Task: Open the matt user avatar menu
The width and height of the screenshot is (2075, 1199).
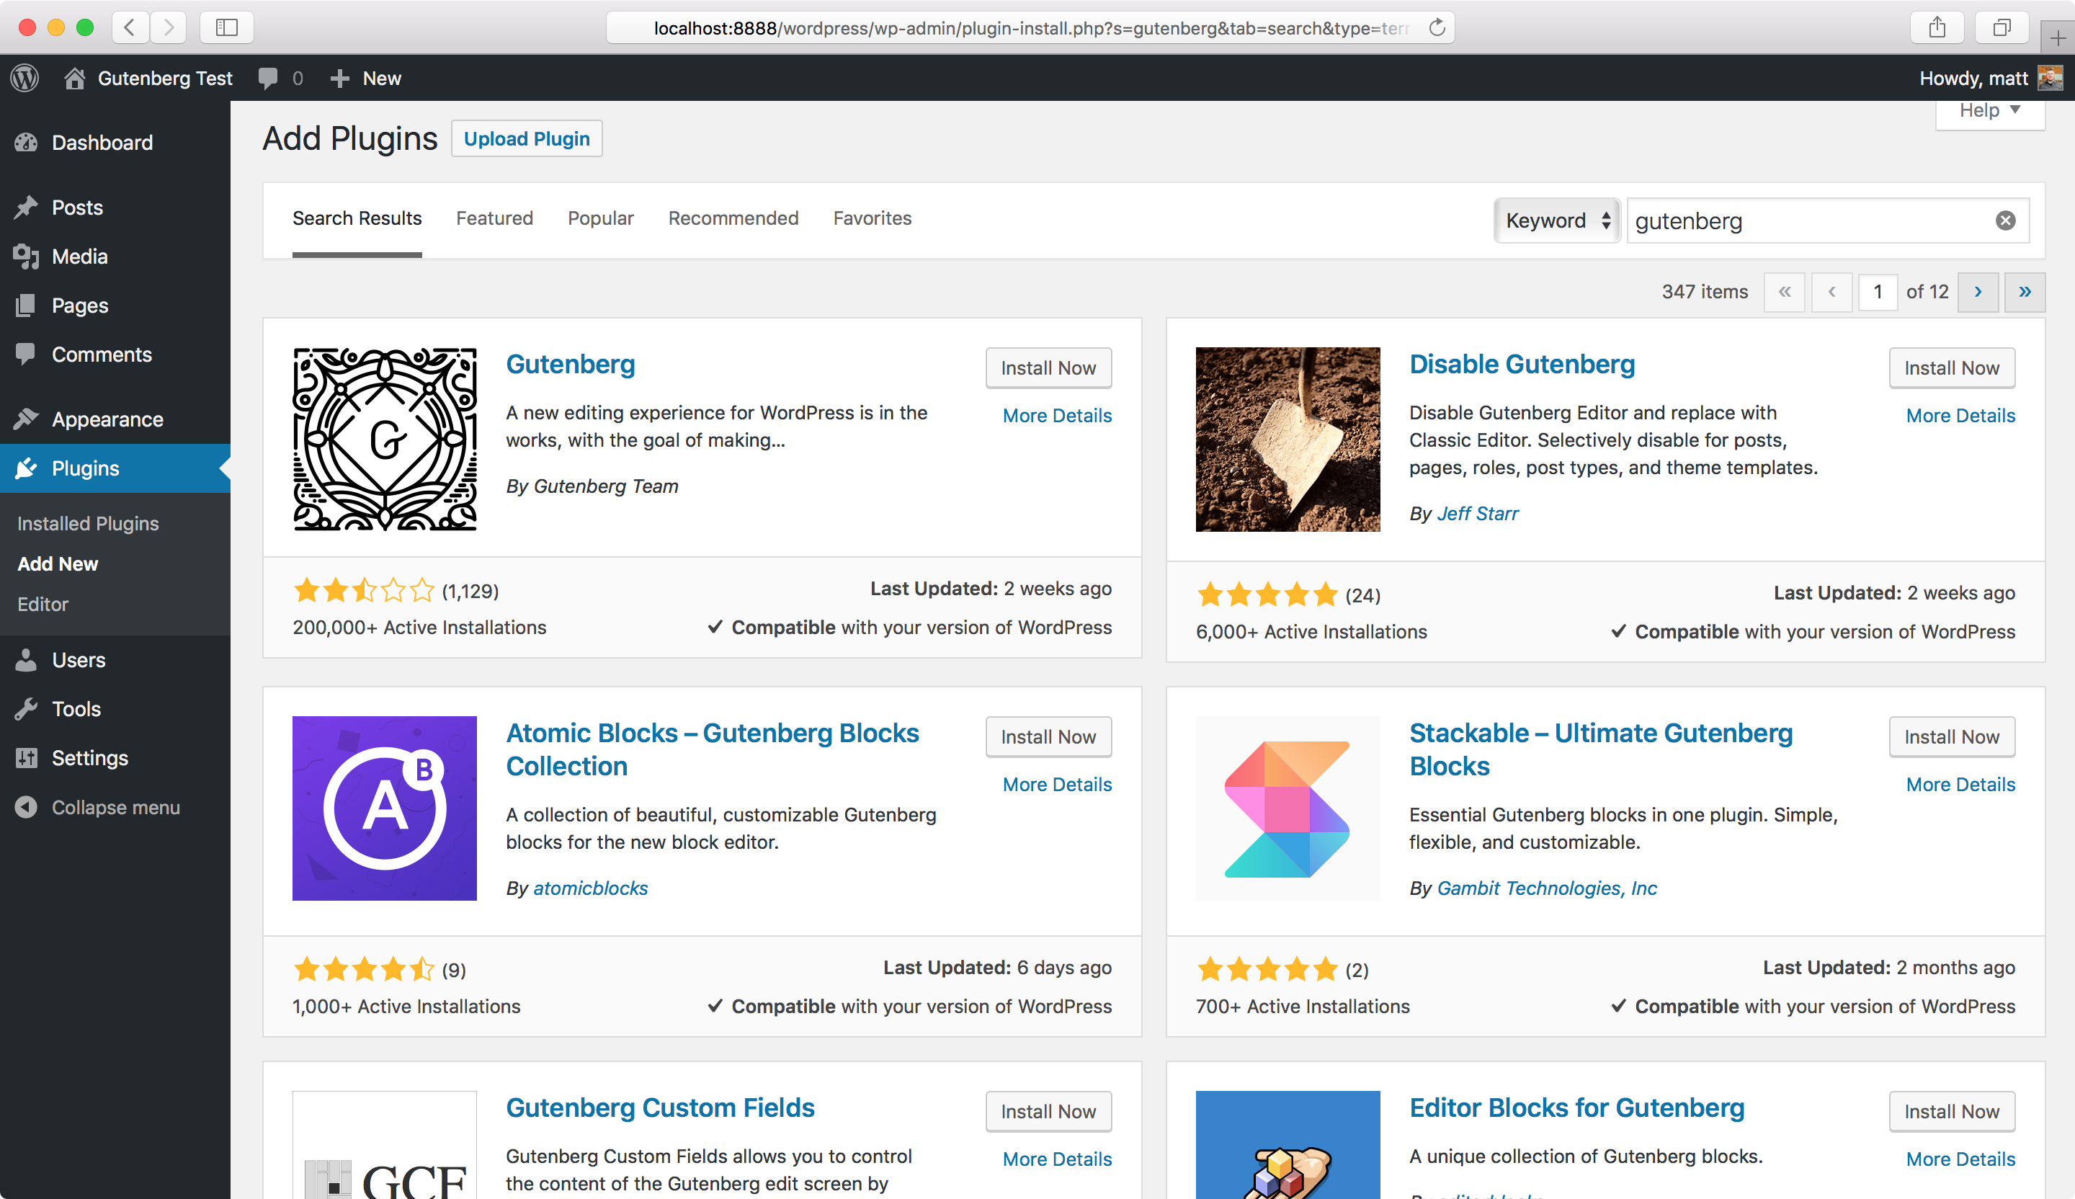Action: coord(2051,79)
